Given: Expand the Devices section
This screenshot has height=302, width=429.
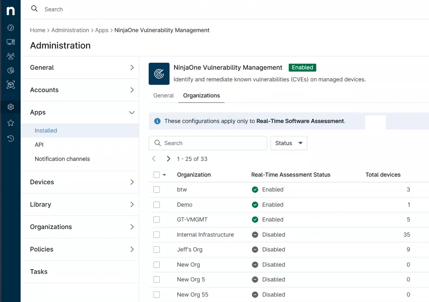Looking at the screenshot, I should [x=80, y=182].
